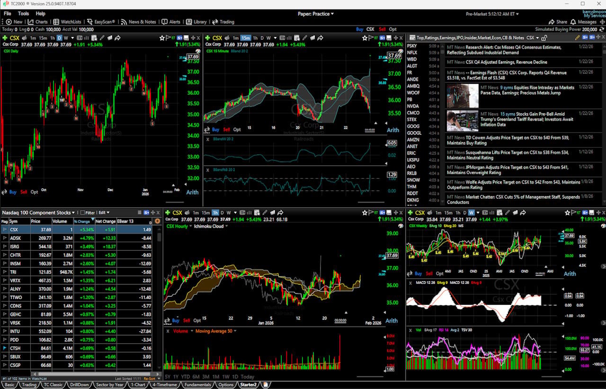Viewport: 606px width, 389px height.
Task: Click the share arrow icon on daily chart
Action: coord(117,38)
